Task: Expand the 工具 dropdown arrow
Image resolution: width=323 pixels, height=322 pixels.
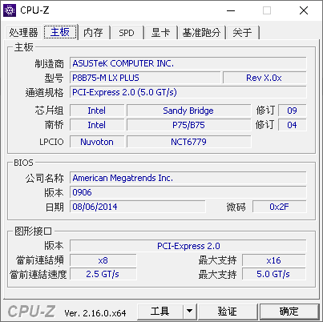Action: [190, 312]
